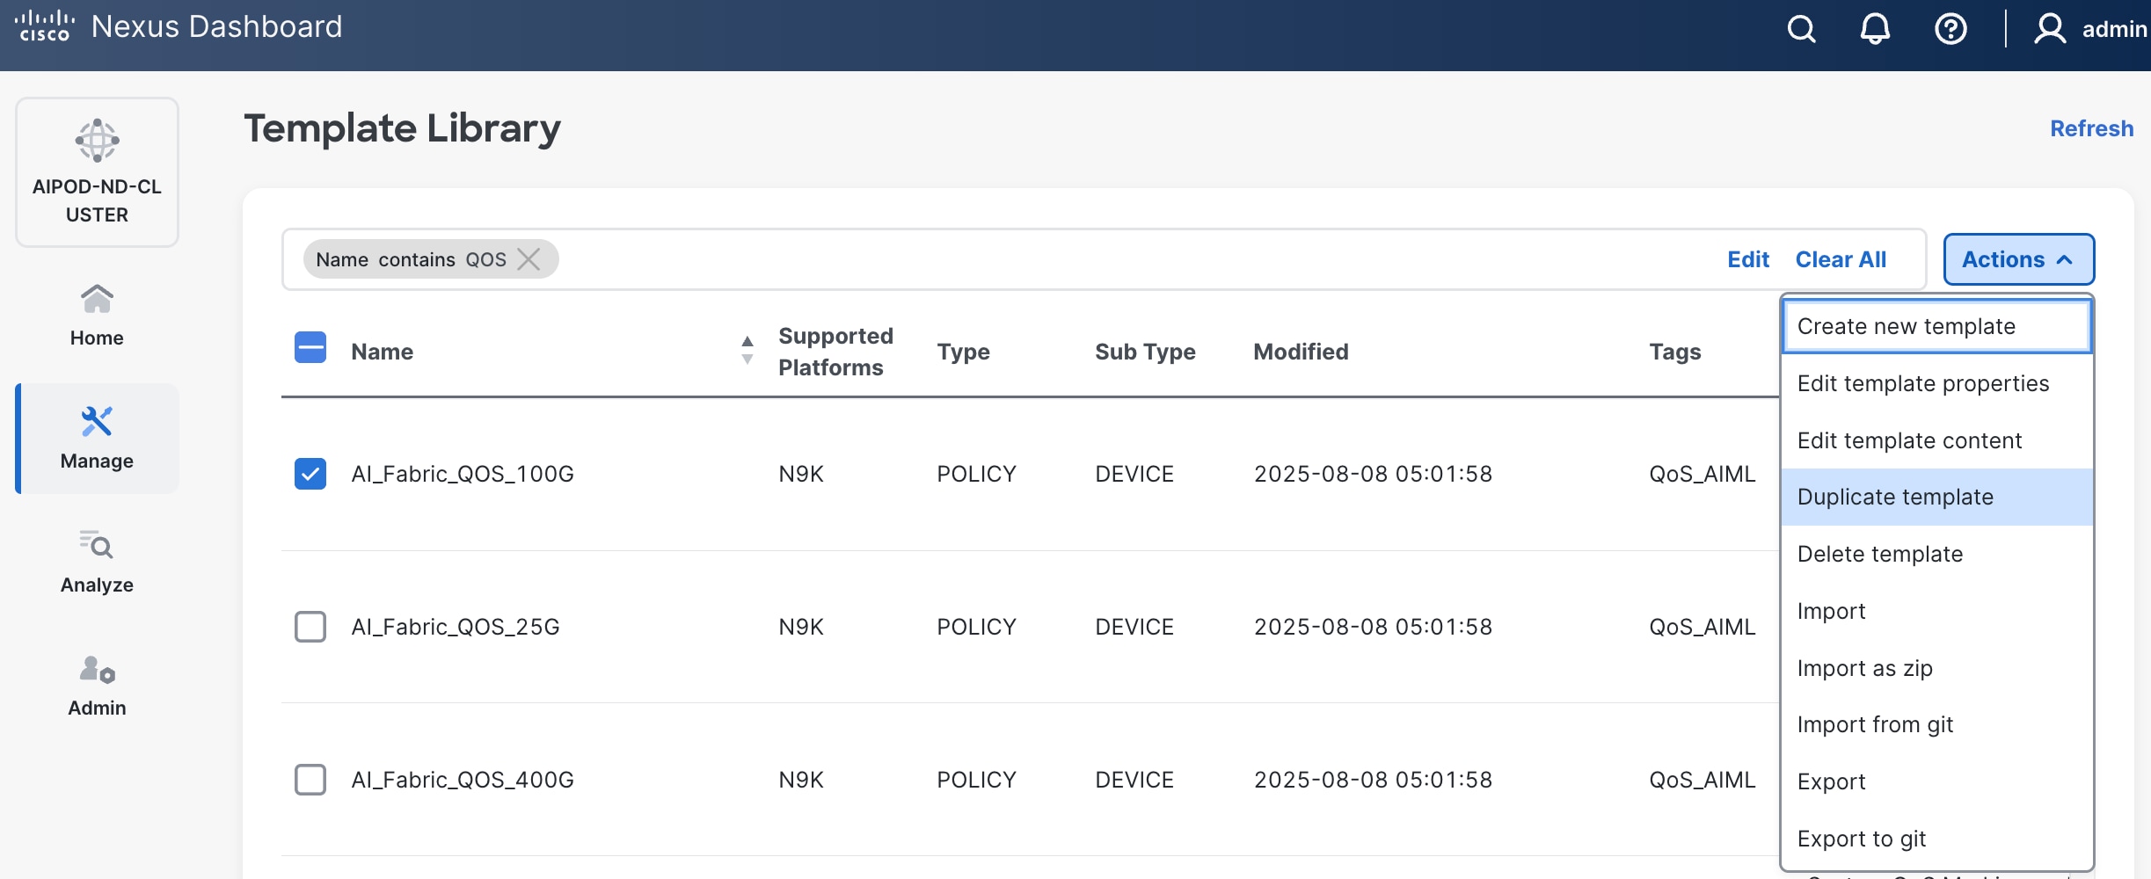Choose Duplicate template from the menu
The width and height of the screenshot is (2151, 879).
point(1895,498)
